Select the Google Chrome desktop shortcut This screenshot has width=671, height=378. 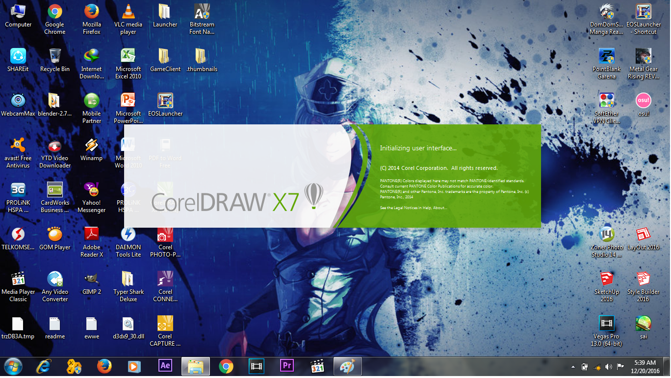pyautogui.click(x=55, y=20)
